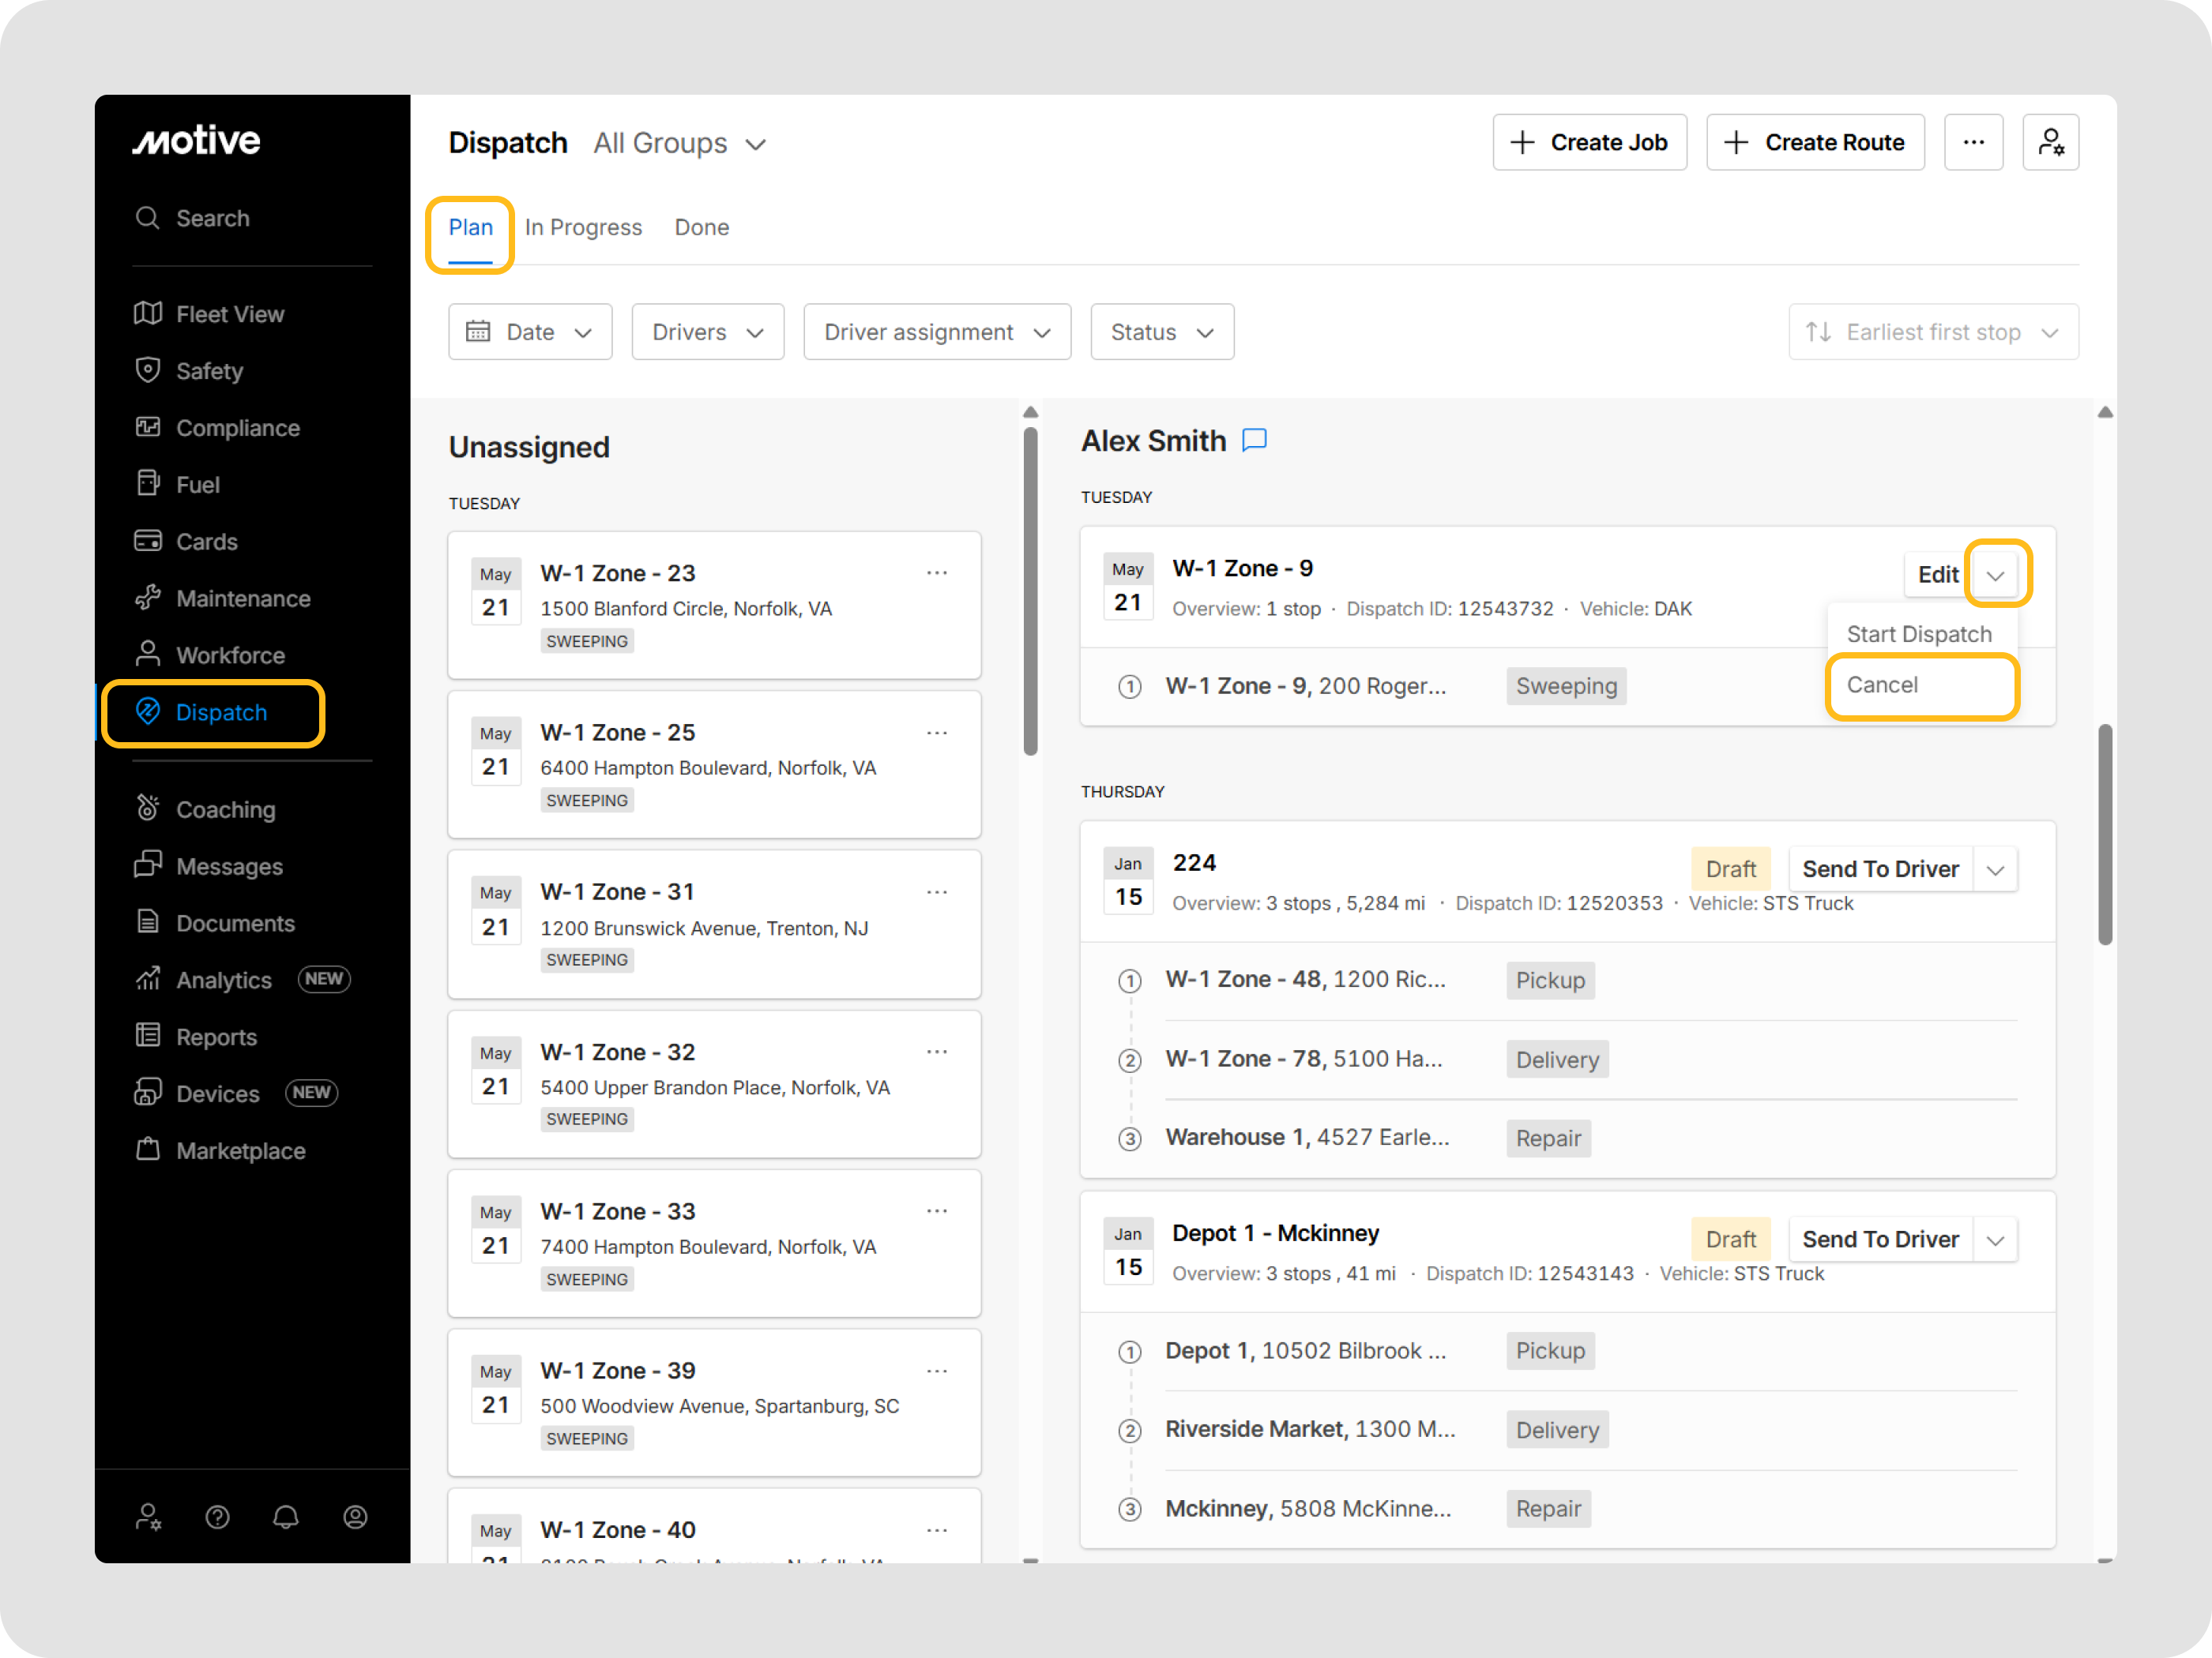Image resolution: width=2212 pixels, height=1658 pixels.
Task: Switch to the In Progress tab
Action: coord(583,228)
